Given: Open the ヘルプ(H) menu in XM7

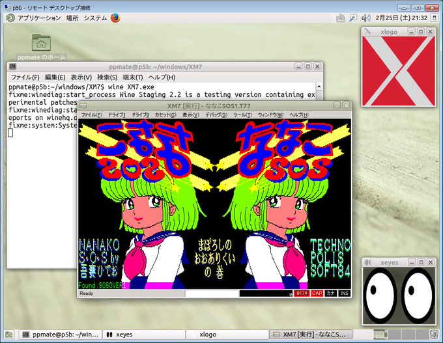Looking at the screenshot, I should coord(299,115).
